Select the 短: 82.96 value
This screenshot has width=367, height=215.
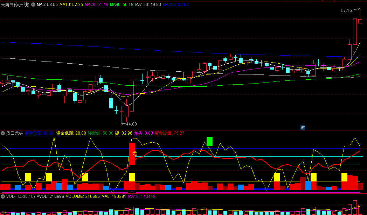pyautogui.click(x=124, y=134)
